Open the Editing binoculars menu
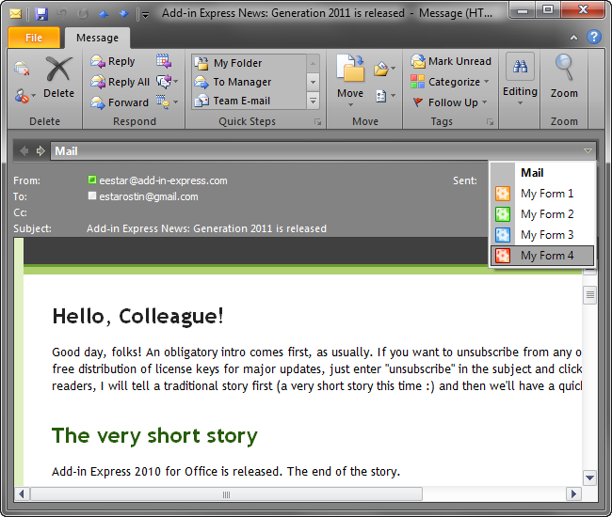This screenshot has height=517, width=612. point(520,79)
